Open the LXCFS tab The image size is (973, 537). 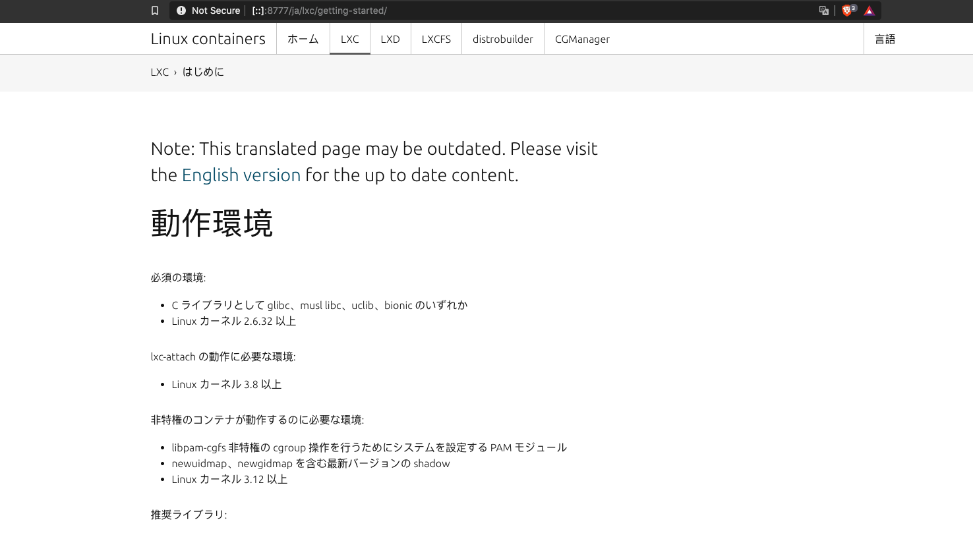click(436, 39)
